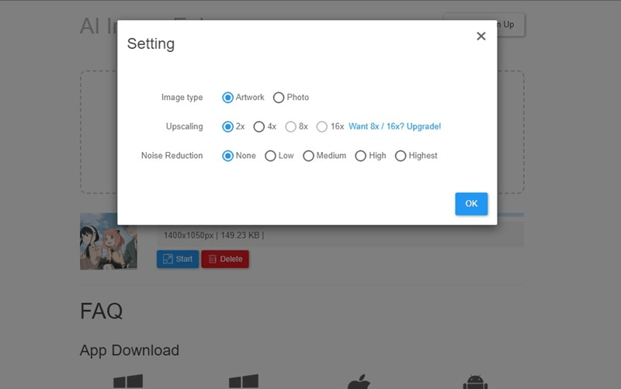
Task: Select Photo image type
Action: pos(279,98)
